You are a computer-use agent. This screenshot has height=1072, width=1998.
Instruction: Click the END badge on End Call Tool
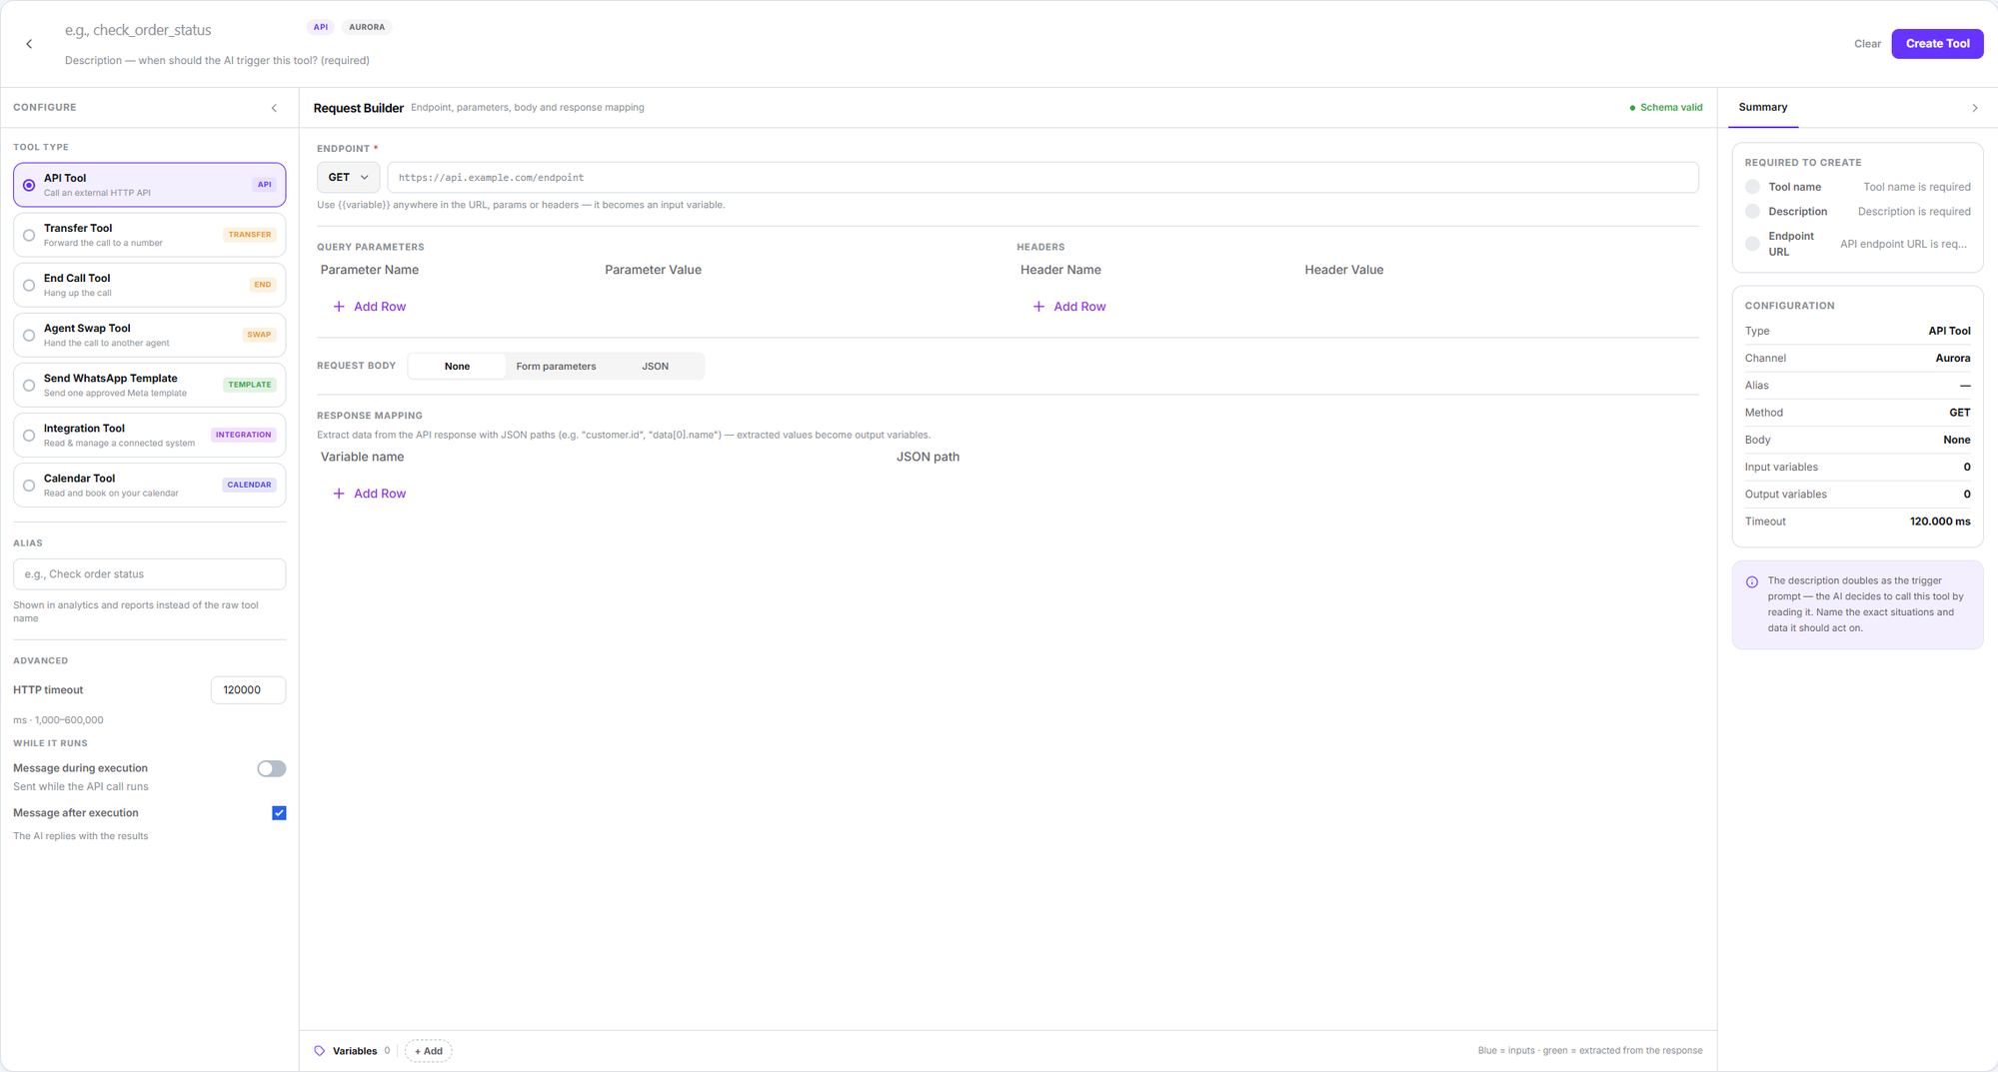pyautogui.click(x=262, y=285)
